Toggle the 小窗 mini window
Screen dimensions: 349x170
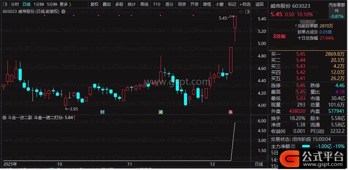[220, 4]
